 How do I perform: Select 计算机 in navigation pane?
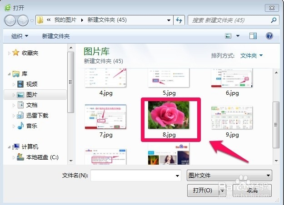click(x=30, y=146)
